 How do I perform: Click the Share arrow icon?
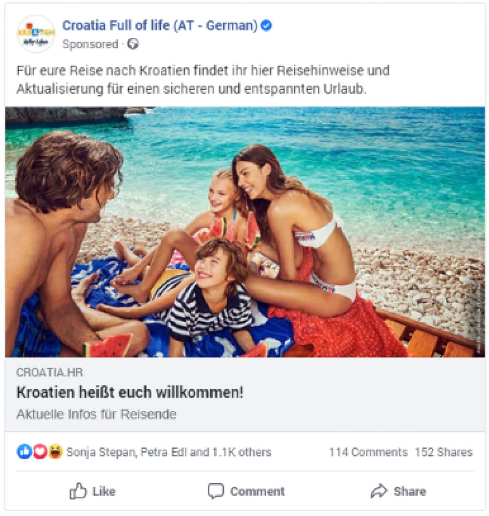(x=379, y=491)
